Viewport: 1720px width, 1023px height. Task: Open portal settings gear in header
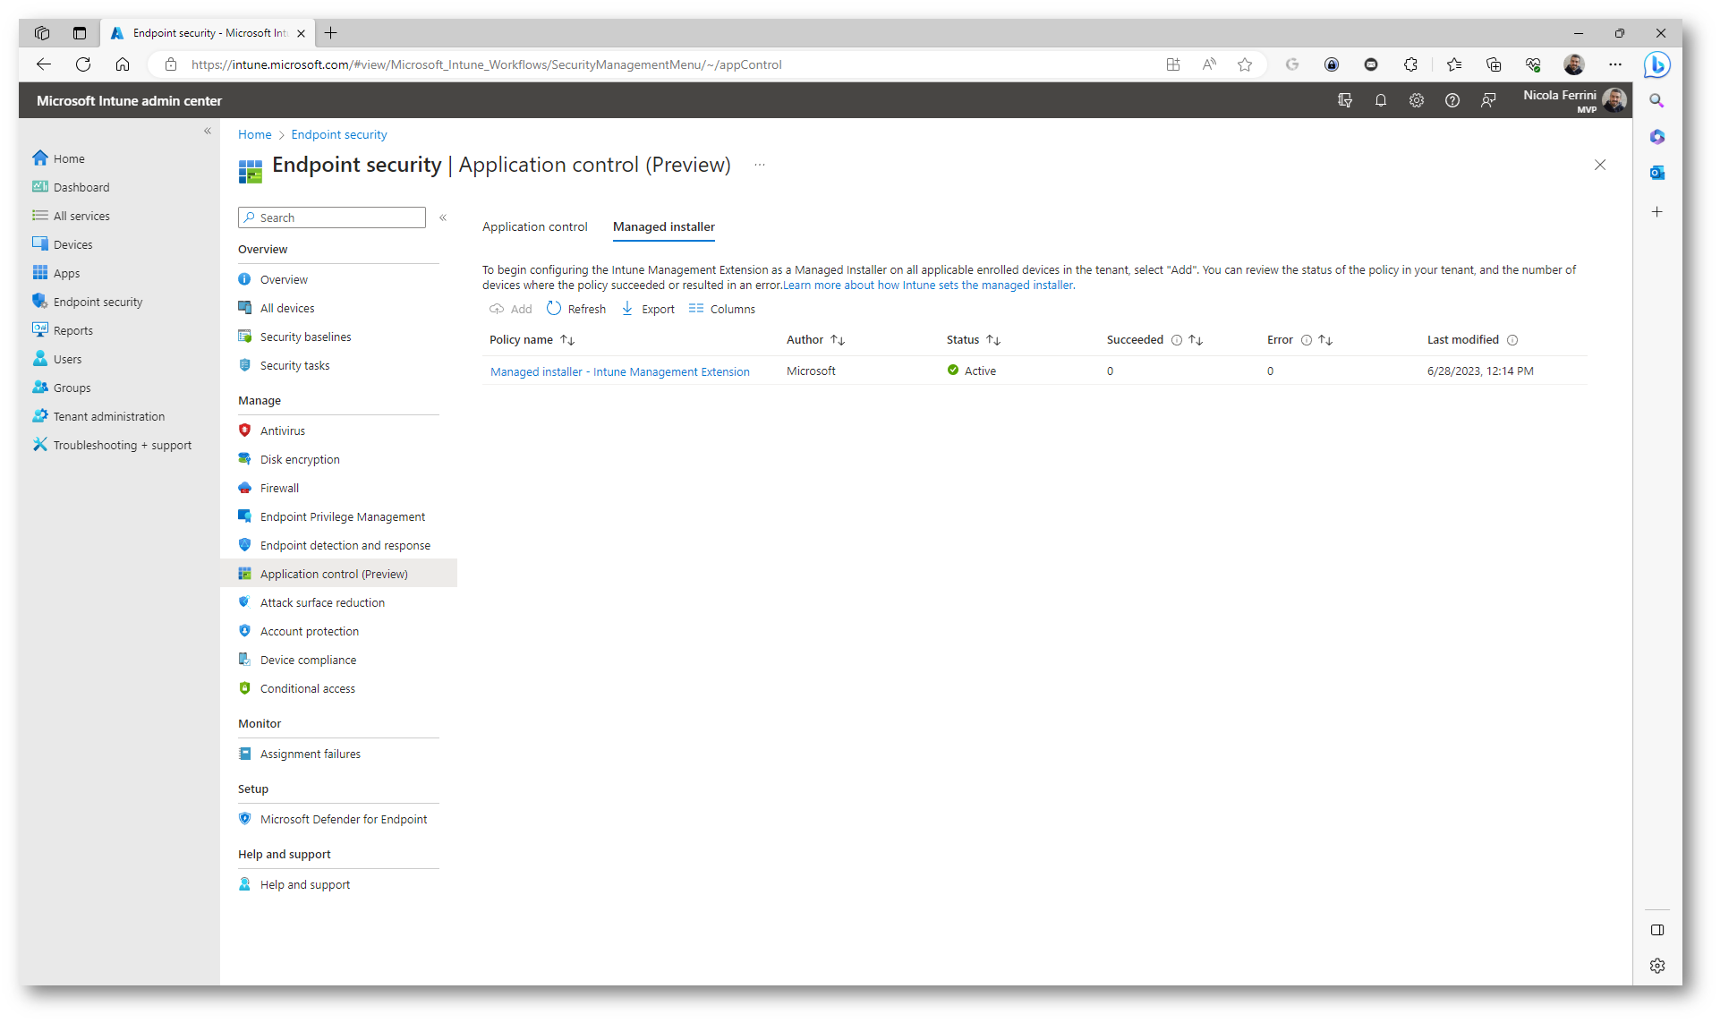(x=1417, y=100)
